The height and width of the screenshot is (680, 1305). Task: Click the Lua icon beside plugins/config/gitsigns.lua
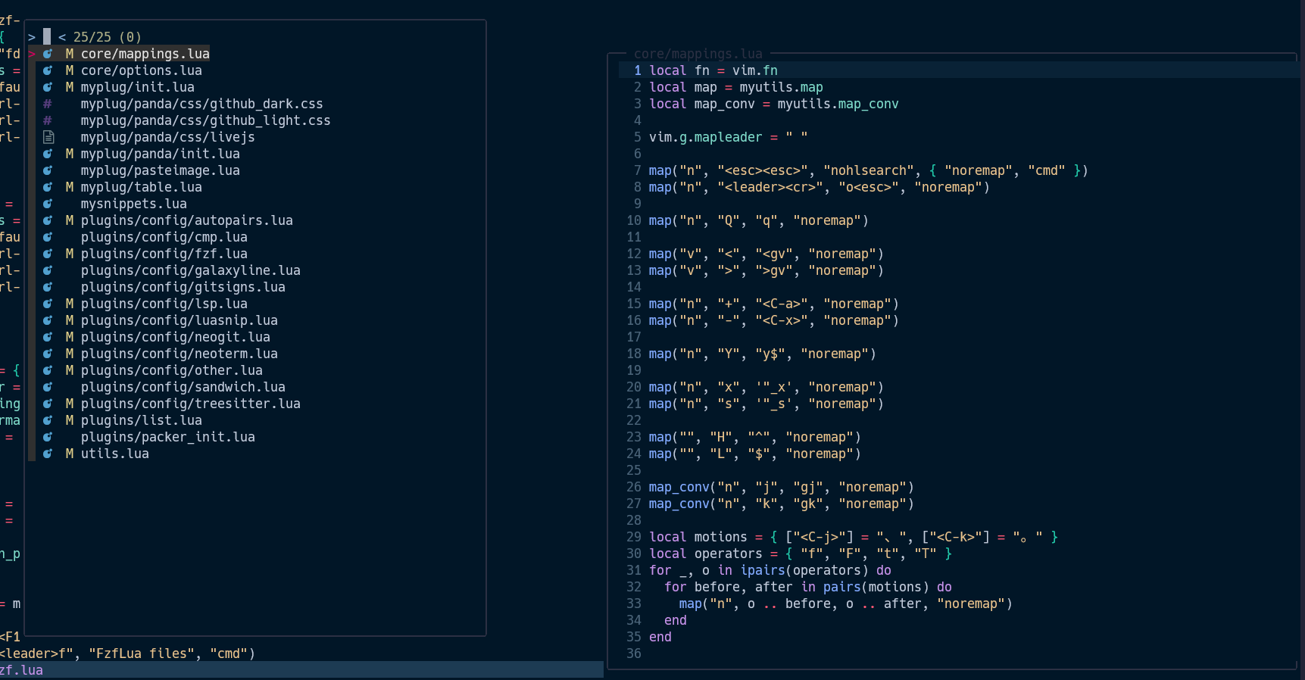click(48, 287)
